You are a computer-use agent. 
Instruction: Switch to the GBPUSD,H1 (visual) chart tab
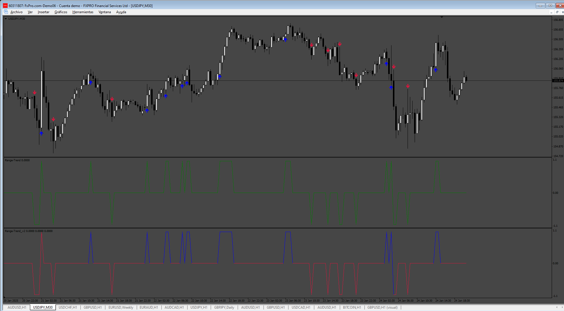click(382, 307)
